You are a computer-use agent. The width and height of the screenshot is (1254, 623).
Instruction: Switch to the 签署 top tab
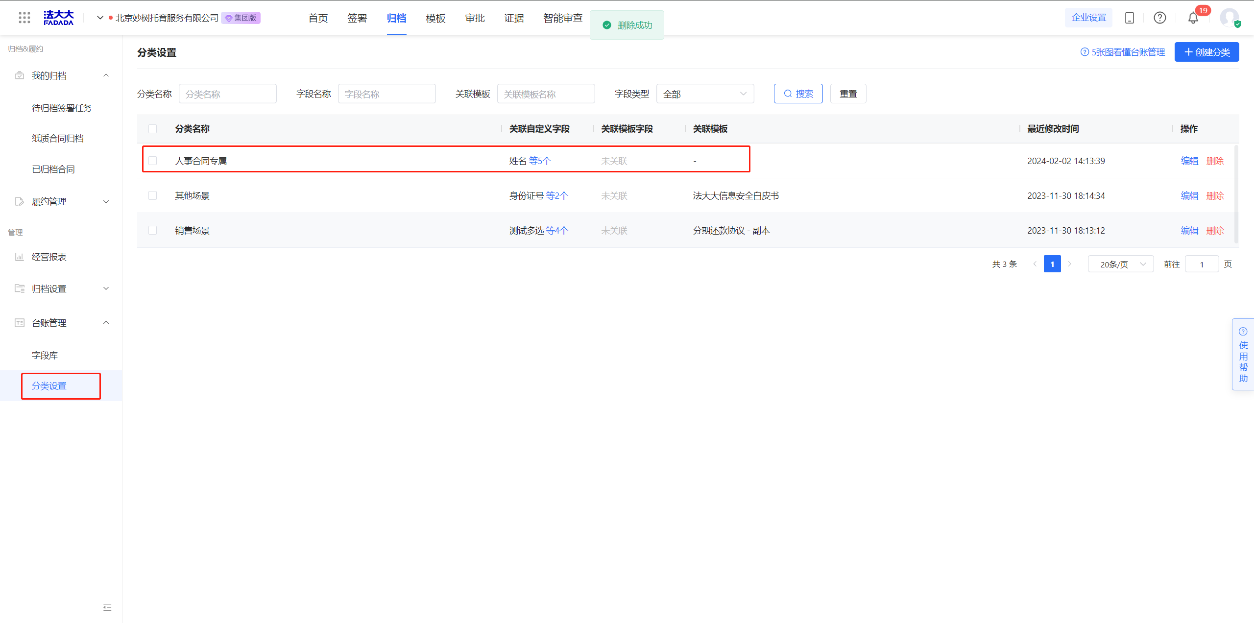(x=357, y=18)
